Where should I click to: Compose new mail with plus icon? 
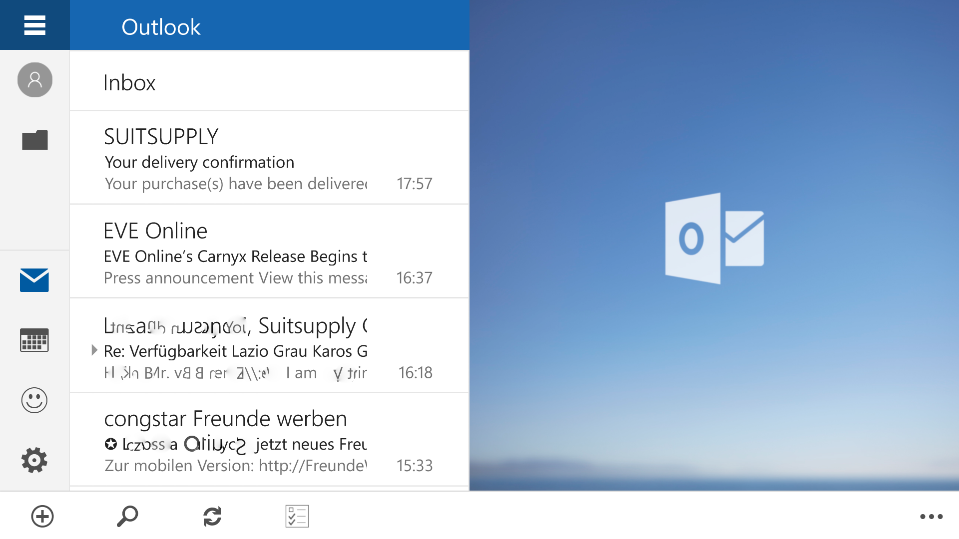(x=42, y=516)
